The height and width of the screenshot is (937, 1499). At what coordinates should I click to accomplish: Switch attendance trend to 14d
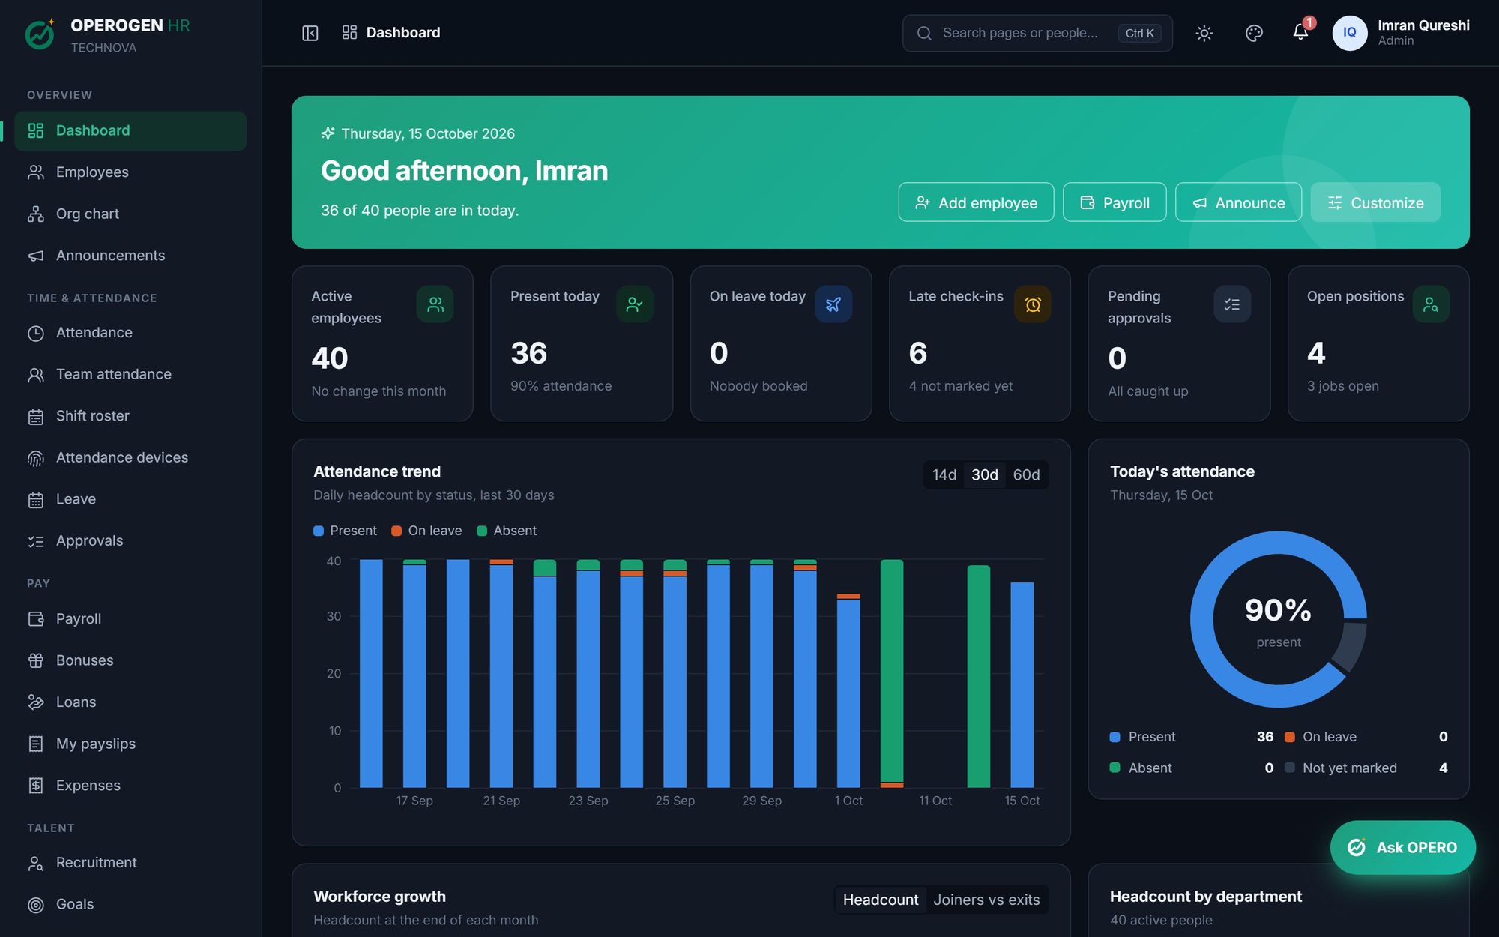click(x=944, y=474)
